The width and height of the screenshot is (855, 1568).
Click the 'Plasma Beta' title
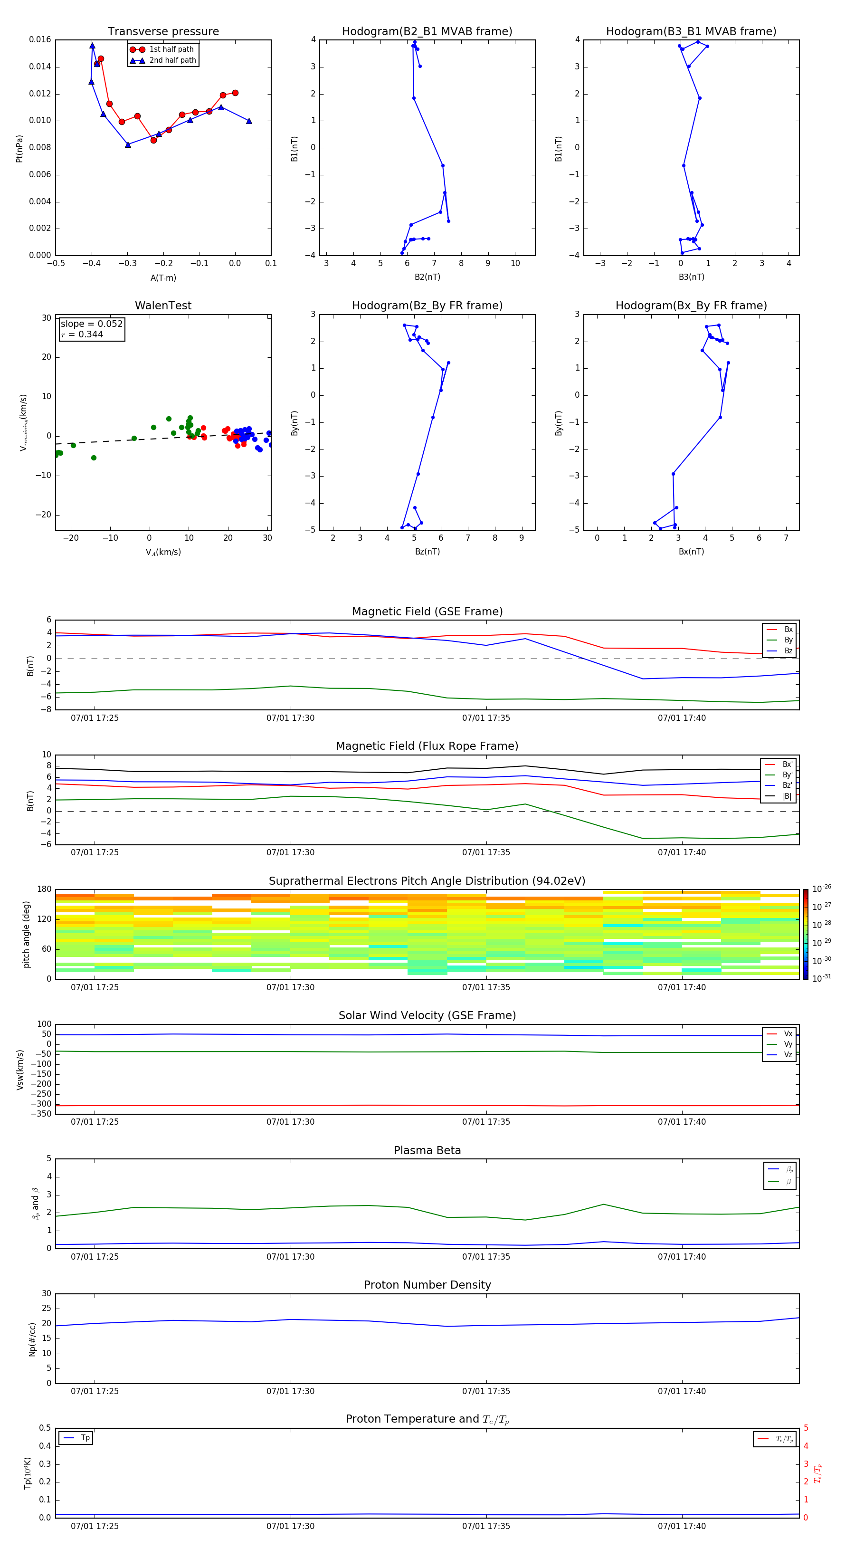click(427, 1150)
